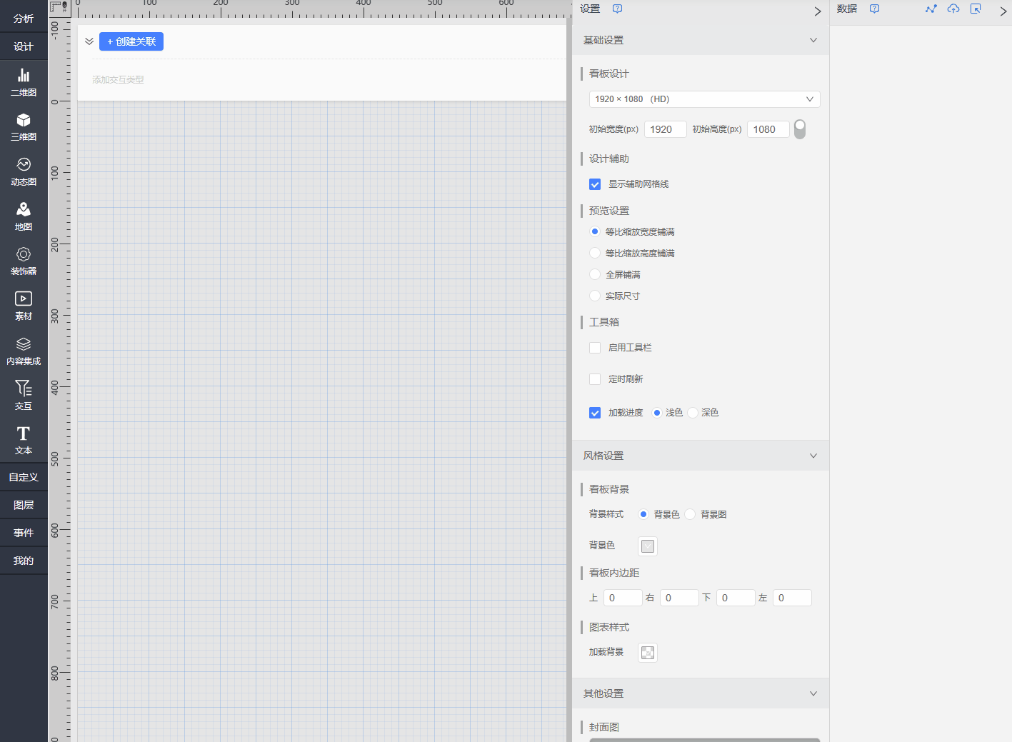Click the 创建关联 button
The width and height of the screenshot is (1012, 742).
131,41
